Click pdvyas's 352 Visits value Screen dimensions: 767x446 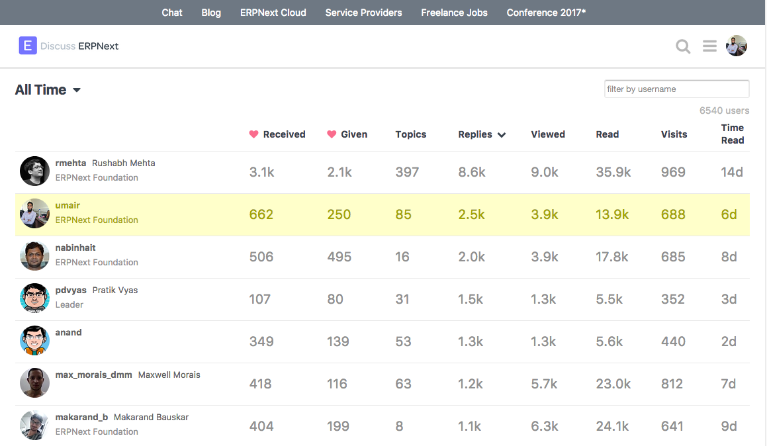[x=672, y=299]
